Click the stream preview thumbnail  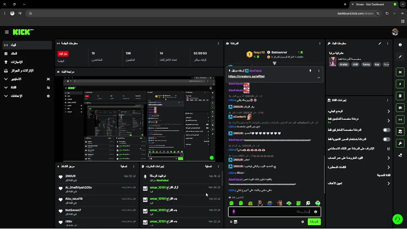(x=139, y=119)
